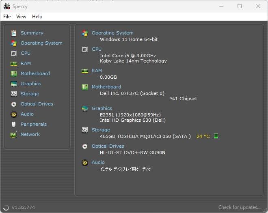This screenshot has height=213, width=268.
Task: Click the Storage hard drive icon in sidebar
Action: (x=14, y=94)
